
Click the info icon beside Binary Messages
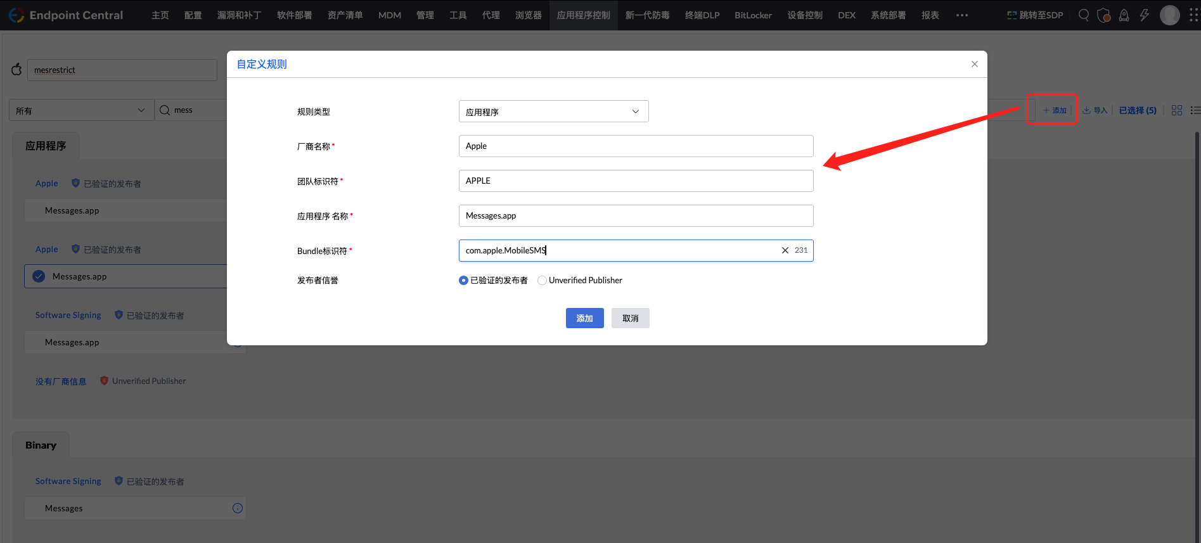coord(238,508)
